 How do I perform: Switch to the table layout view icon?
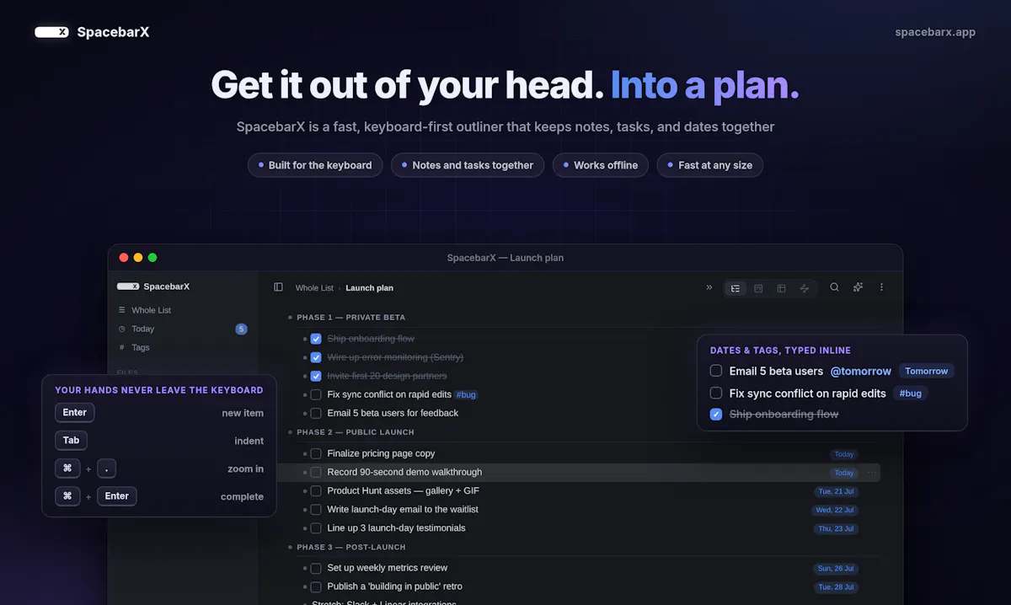point(781,288)
